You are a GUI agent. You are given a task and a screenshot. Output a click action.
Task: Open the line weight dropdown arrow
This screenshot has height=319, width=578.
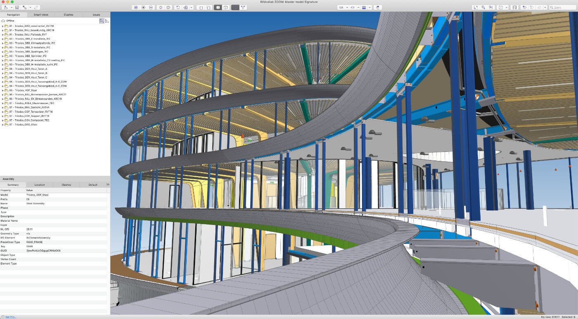point(370,7)
